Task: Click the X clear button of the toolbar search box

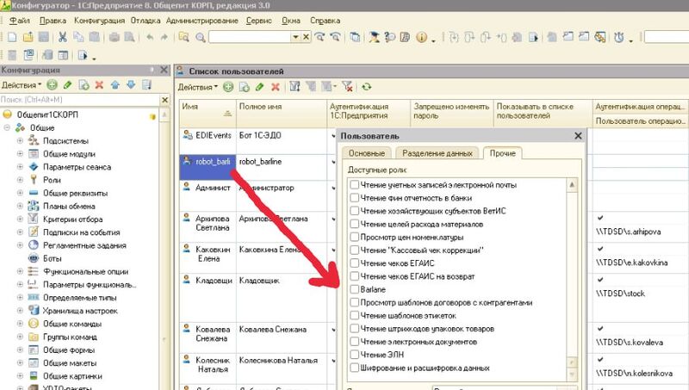Action: pos(307,37)
